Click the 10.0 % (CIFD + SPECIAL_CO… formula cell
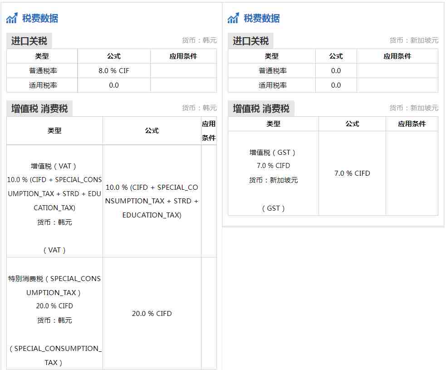The width and height of the screenshot is (446, 370). click(x=152, y=201)
